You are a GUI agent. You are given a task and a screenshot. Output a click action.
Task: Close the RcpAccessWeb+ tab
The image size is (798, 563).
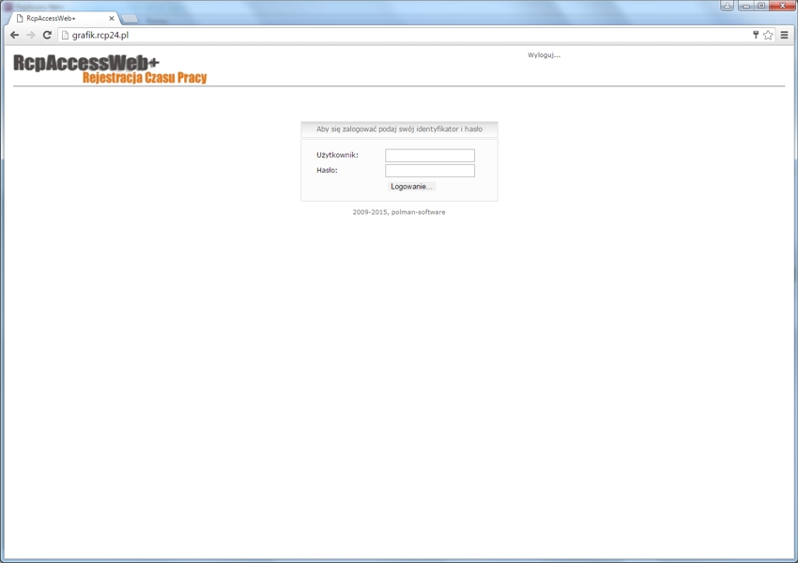coord(112,18)
